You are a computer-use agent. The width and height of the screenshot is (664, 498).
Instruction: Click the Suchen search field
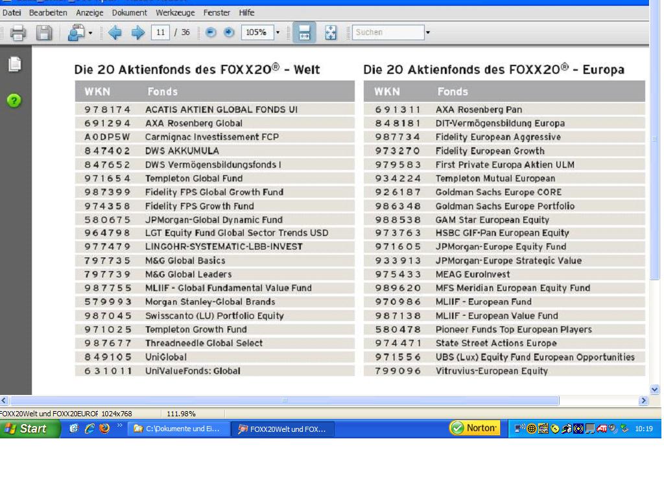click(x=388, y=32)
